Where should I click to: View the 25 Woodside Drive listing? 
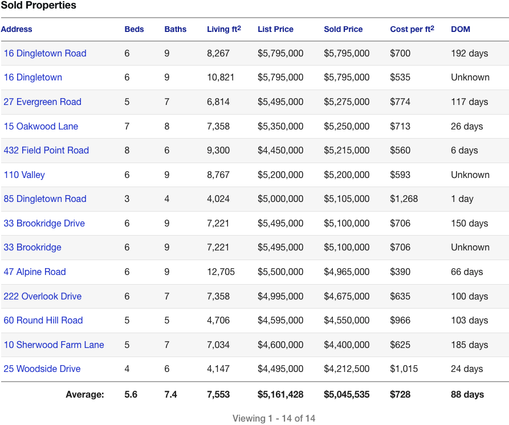click(42, 369)
